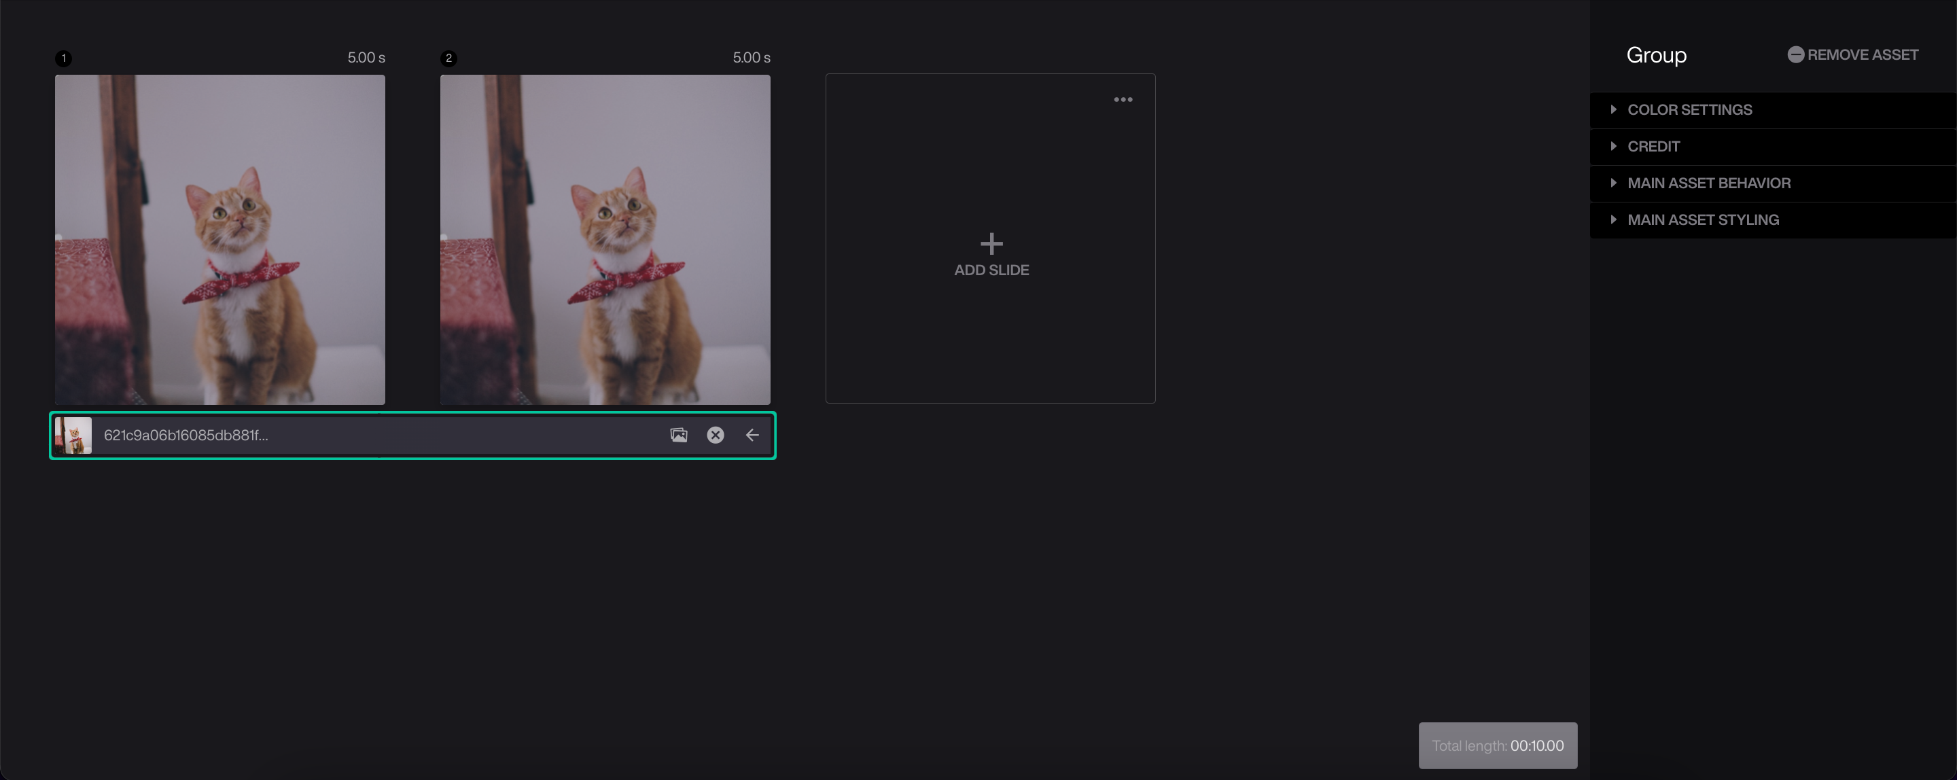The width and height of the screenshot is (1957, 780).
Task: Select the second cat slide thumbnail
Action: click(x=605, y=239)
